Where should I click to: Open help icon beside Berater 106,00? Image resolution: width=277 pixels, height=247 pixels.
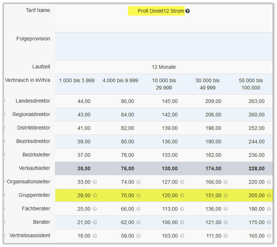pyautogui.click(x=182, y=222)
